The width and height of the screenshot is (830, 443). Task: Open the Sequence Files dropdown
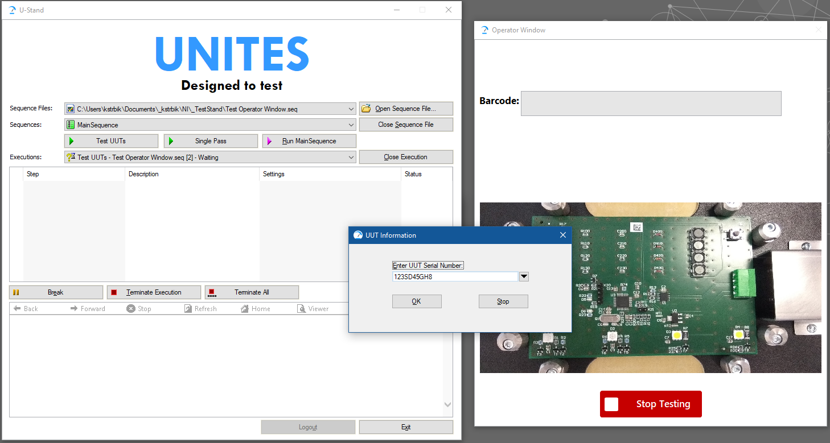351,108
